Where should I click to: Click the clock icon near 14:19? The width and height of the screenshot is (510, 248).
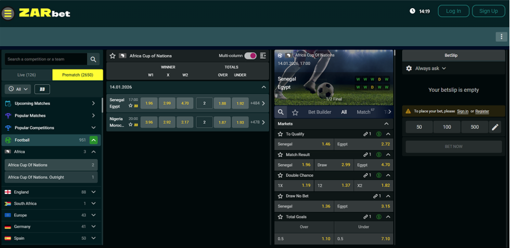(x=412, y=11)
